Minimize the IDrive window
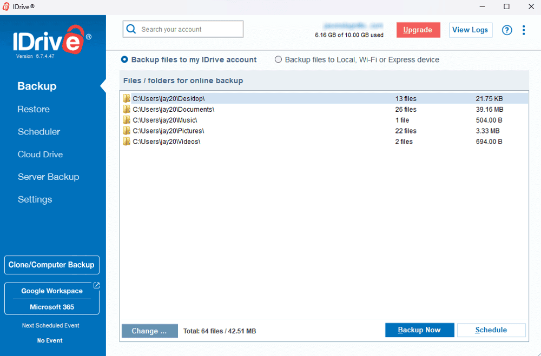The width and height of the screenshot is (541, 356). (483, 6)
